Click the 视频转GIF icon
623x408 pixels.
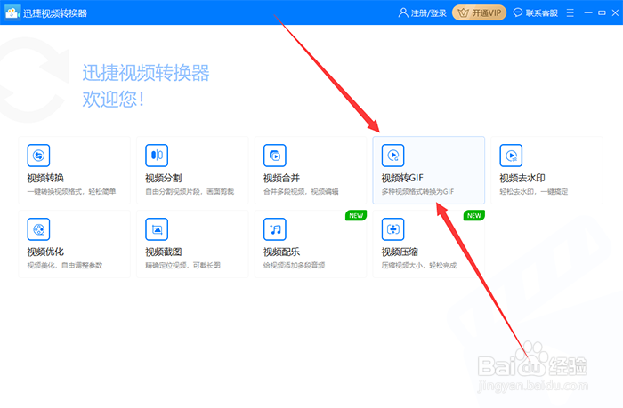[393, 156]
